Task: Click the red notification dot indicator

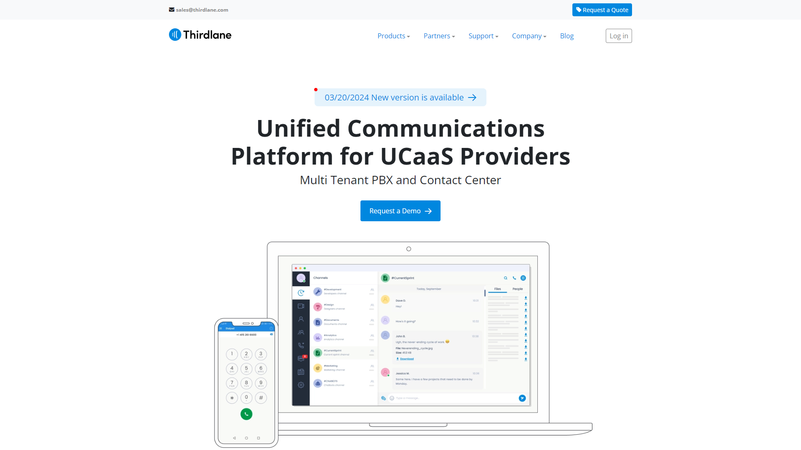Action: [x=316, y=89]
